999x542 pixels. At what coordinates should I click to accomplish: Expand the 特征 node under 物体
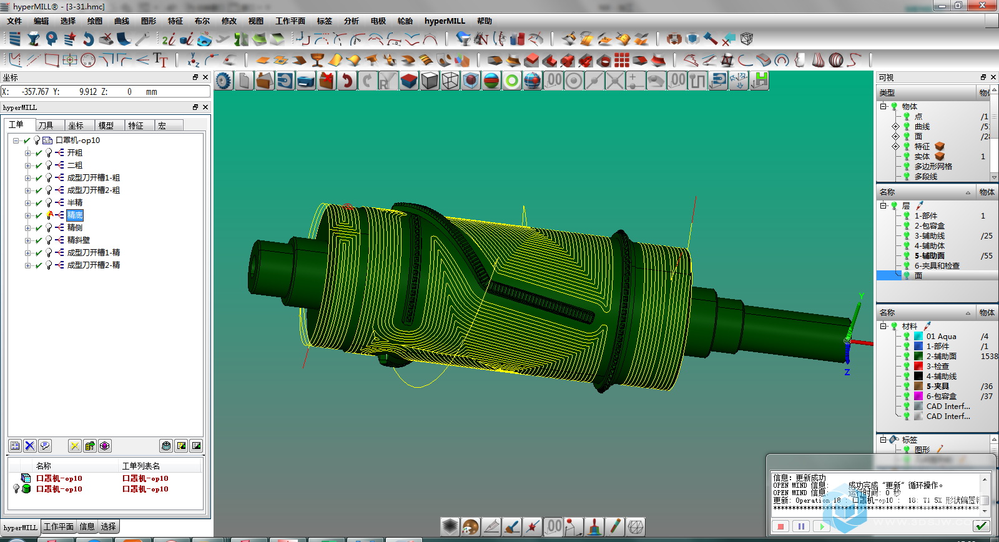pos(895,146)
